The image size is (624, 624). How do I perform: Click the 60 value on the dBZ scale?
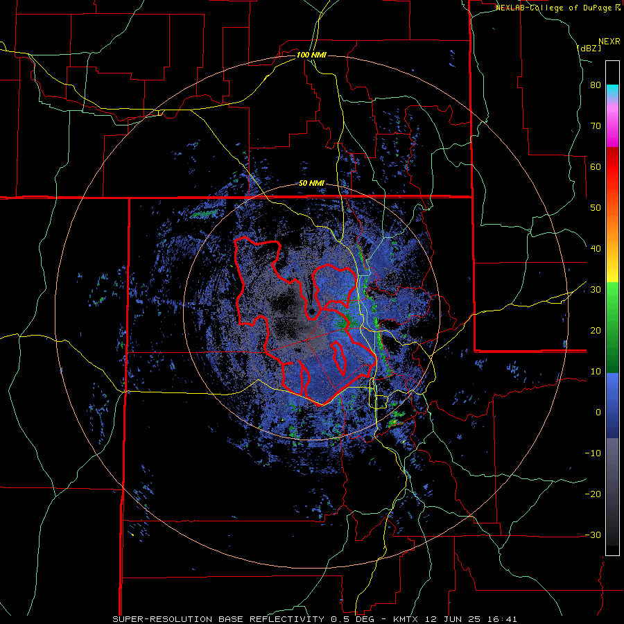click(596, 166)
